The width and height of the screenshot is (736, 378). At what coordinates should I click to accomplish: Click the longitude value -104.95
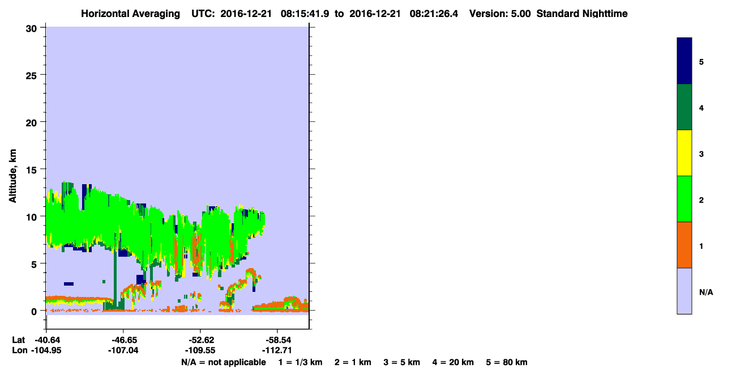46,350
